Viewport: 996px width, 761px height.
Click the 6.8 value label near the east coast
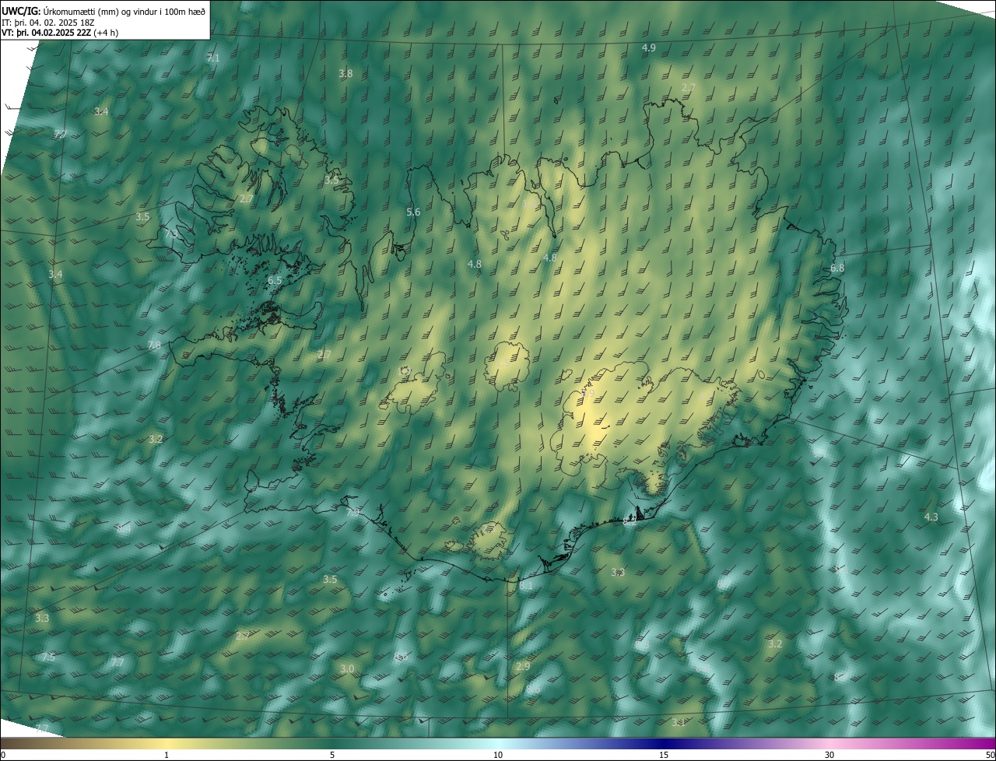837,268
